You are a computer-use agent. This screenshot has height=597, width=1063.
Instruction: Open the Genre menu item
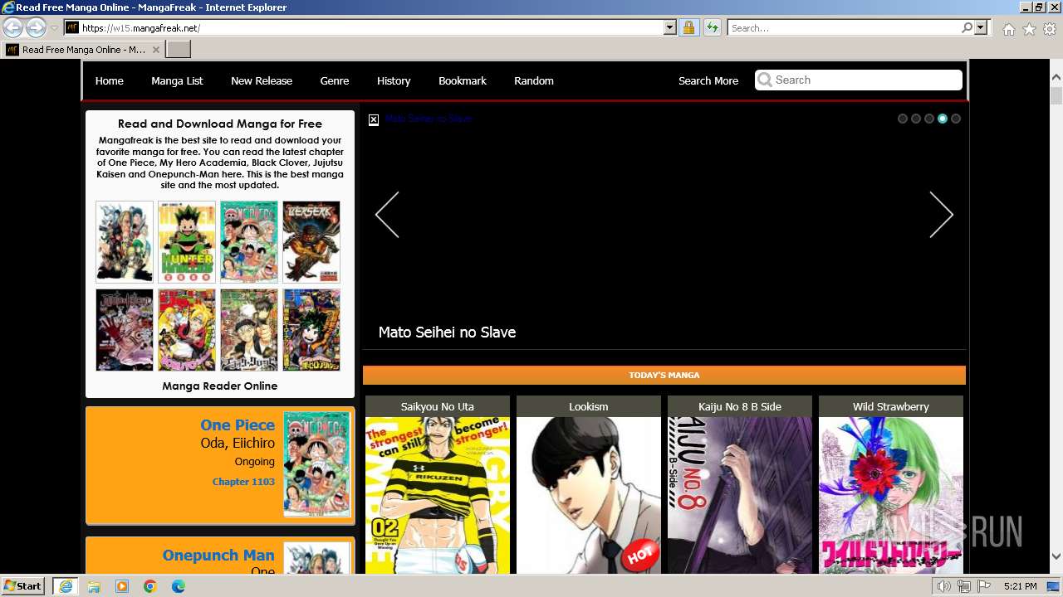click(x=335, y=80)
